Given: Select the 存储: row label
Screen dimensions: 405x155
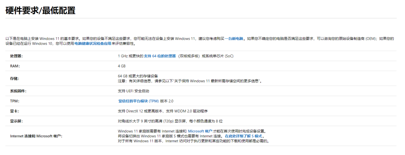Looking at the screenshot, I should tap(15, 78).
